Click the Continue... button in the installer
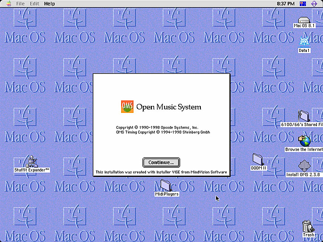 coord(161,162)
